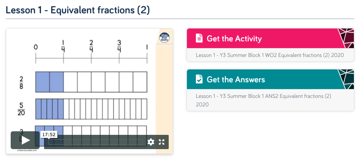Click the video progress bar
The image size is (361, 162).
96,142
